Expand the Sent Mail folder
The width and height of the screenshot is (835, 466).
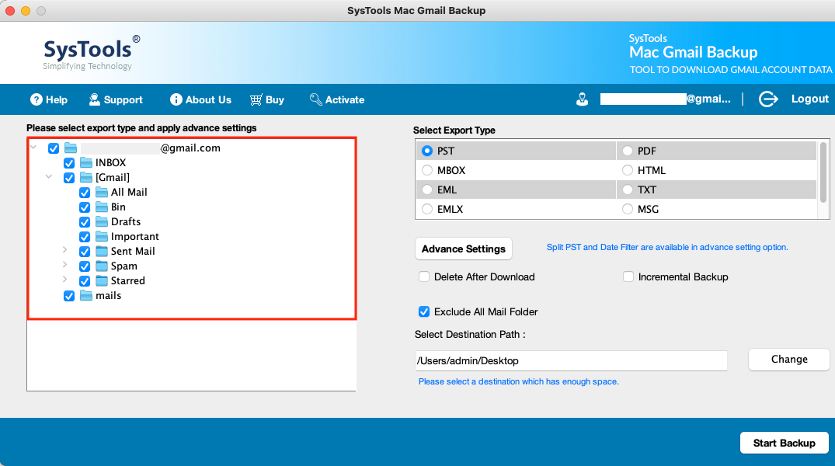[64, 250]
